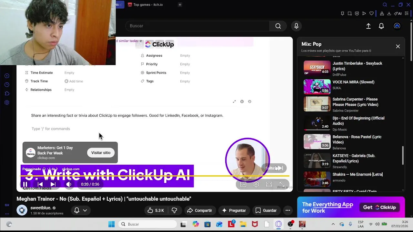The image size is (413, 232).
Task: Play VOCE NA MIRA (Slowed) thumbnail
Action: [x=317, y=86]
